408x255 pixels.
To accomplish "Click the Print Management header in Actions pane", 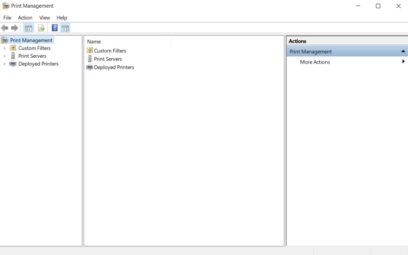I will pyautogui.click(x=347, y=52).
